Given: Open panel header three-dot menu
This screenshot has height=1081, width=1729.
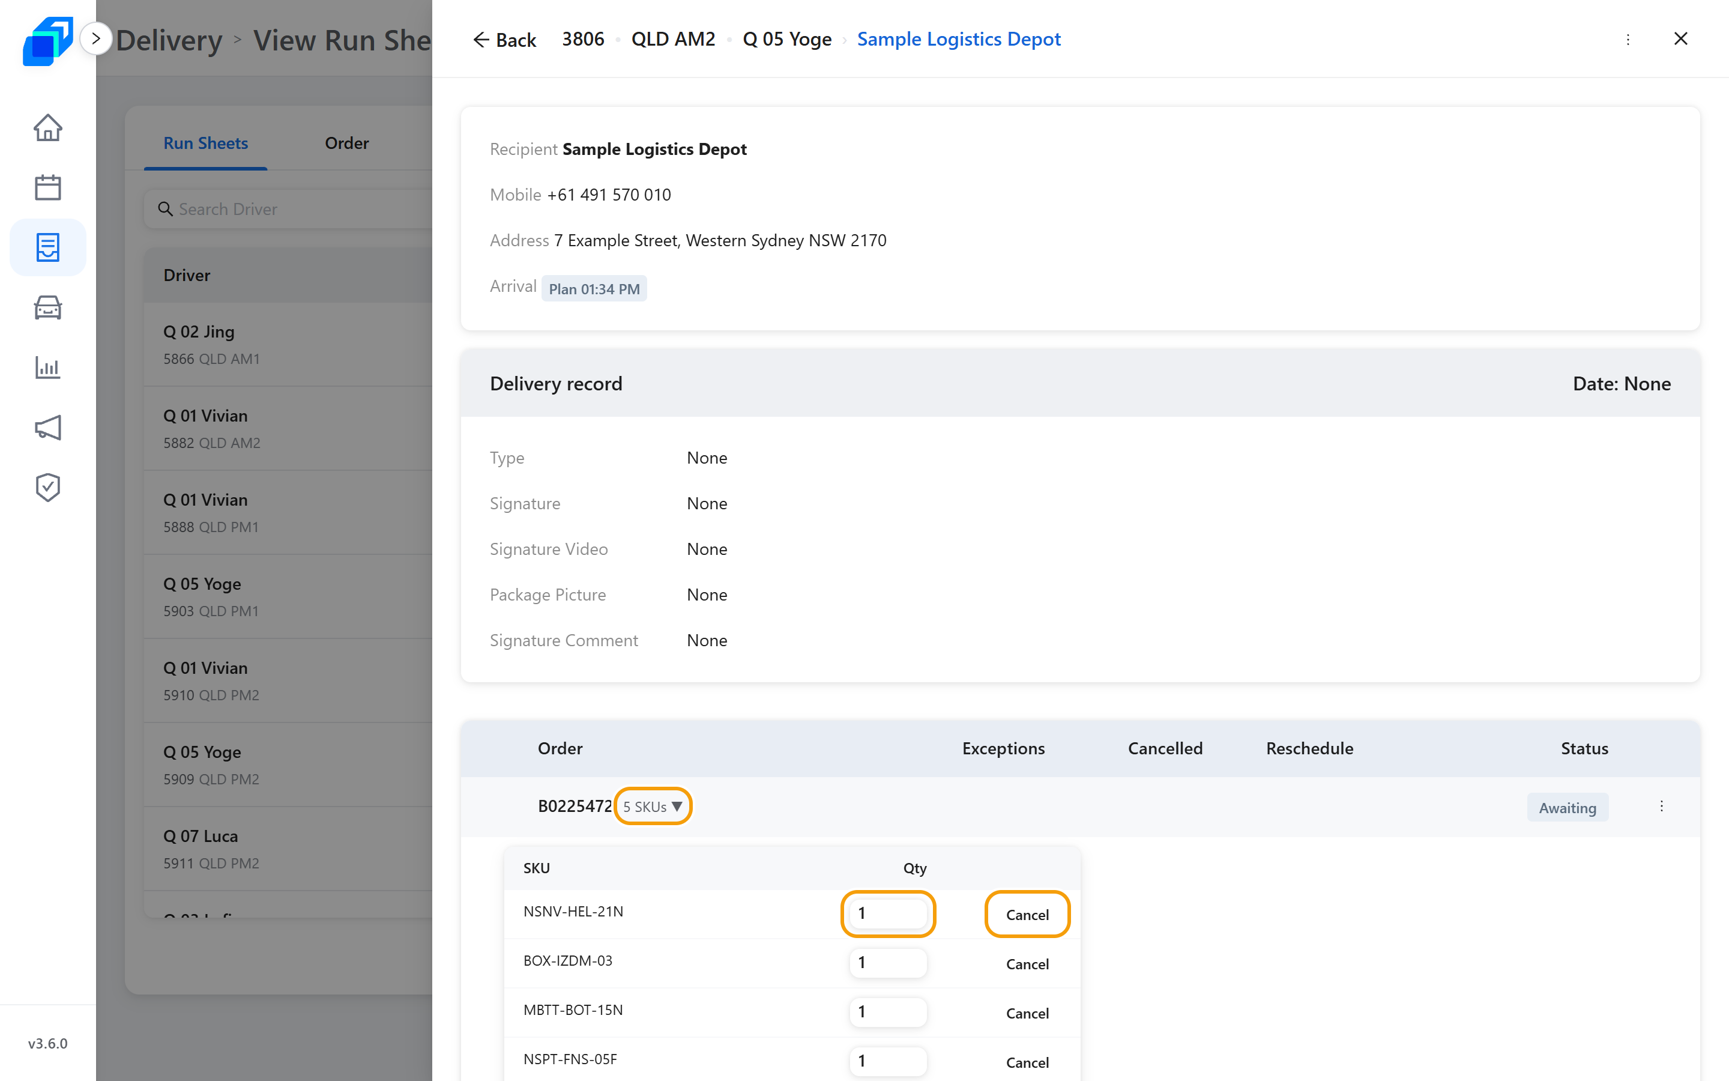Looking at the screenshot, I should (x=1628, y=39).
